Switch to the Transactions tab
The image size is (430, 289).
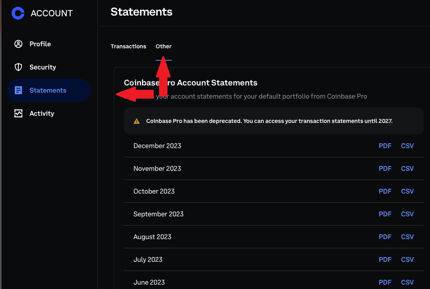coord(128,46)
